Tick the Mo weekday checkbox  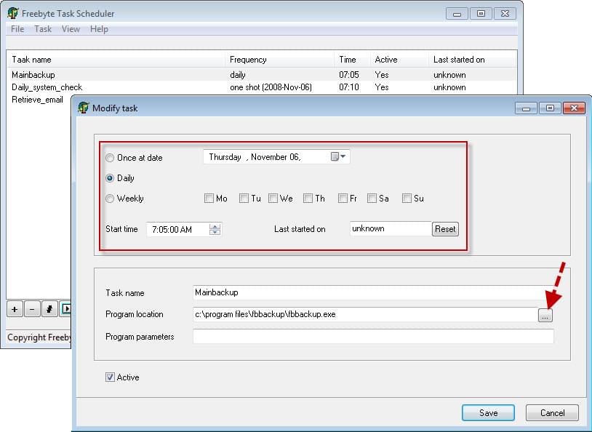209,199
